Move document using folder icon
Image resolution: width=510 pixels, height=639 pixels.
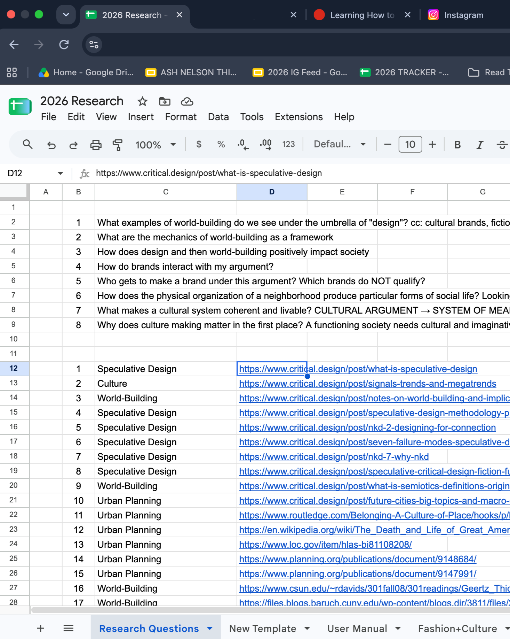tap(165, 101)
